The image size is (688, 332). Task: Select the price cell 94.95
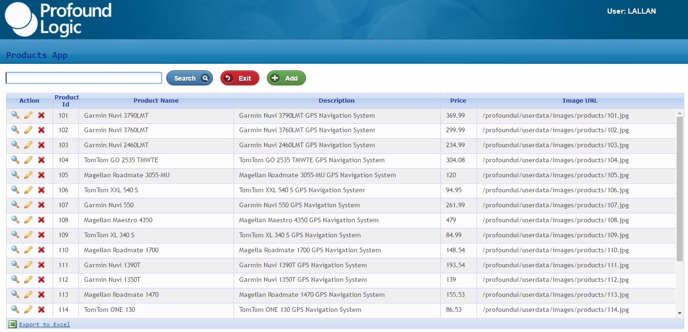[x=453, y=190]
